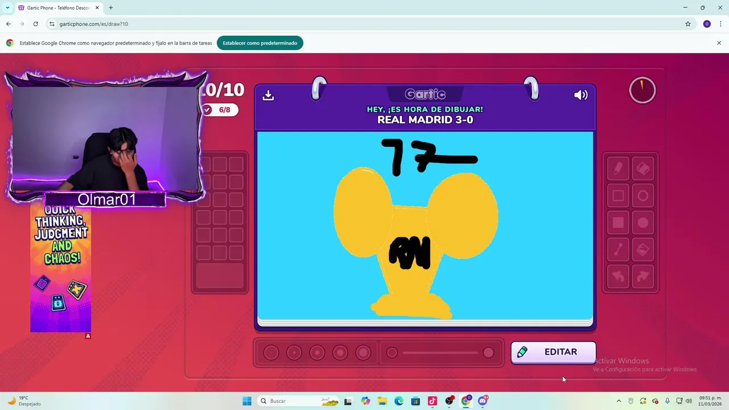Download the drawing with the download icon
The image size is (729, 410).
268,95
